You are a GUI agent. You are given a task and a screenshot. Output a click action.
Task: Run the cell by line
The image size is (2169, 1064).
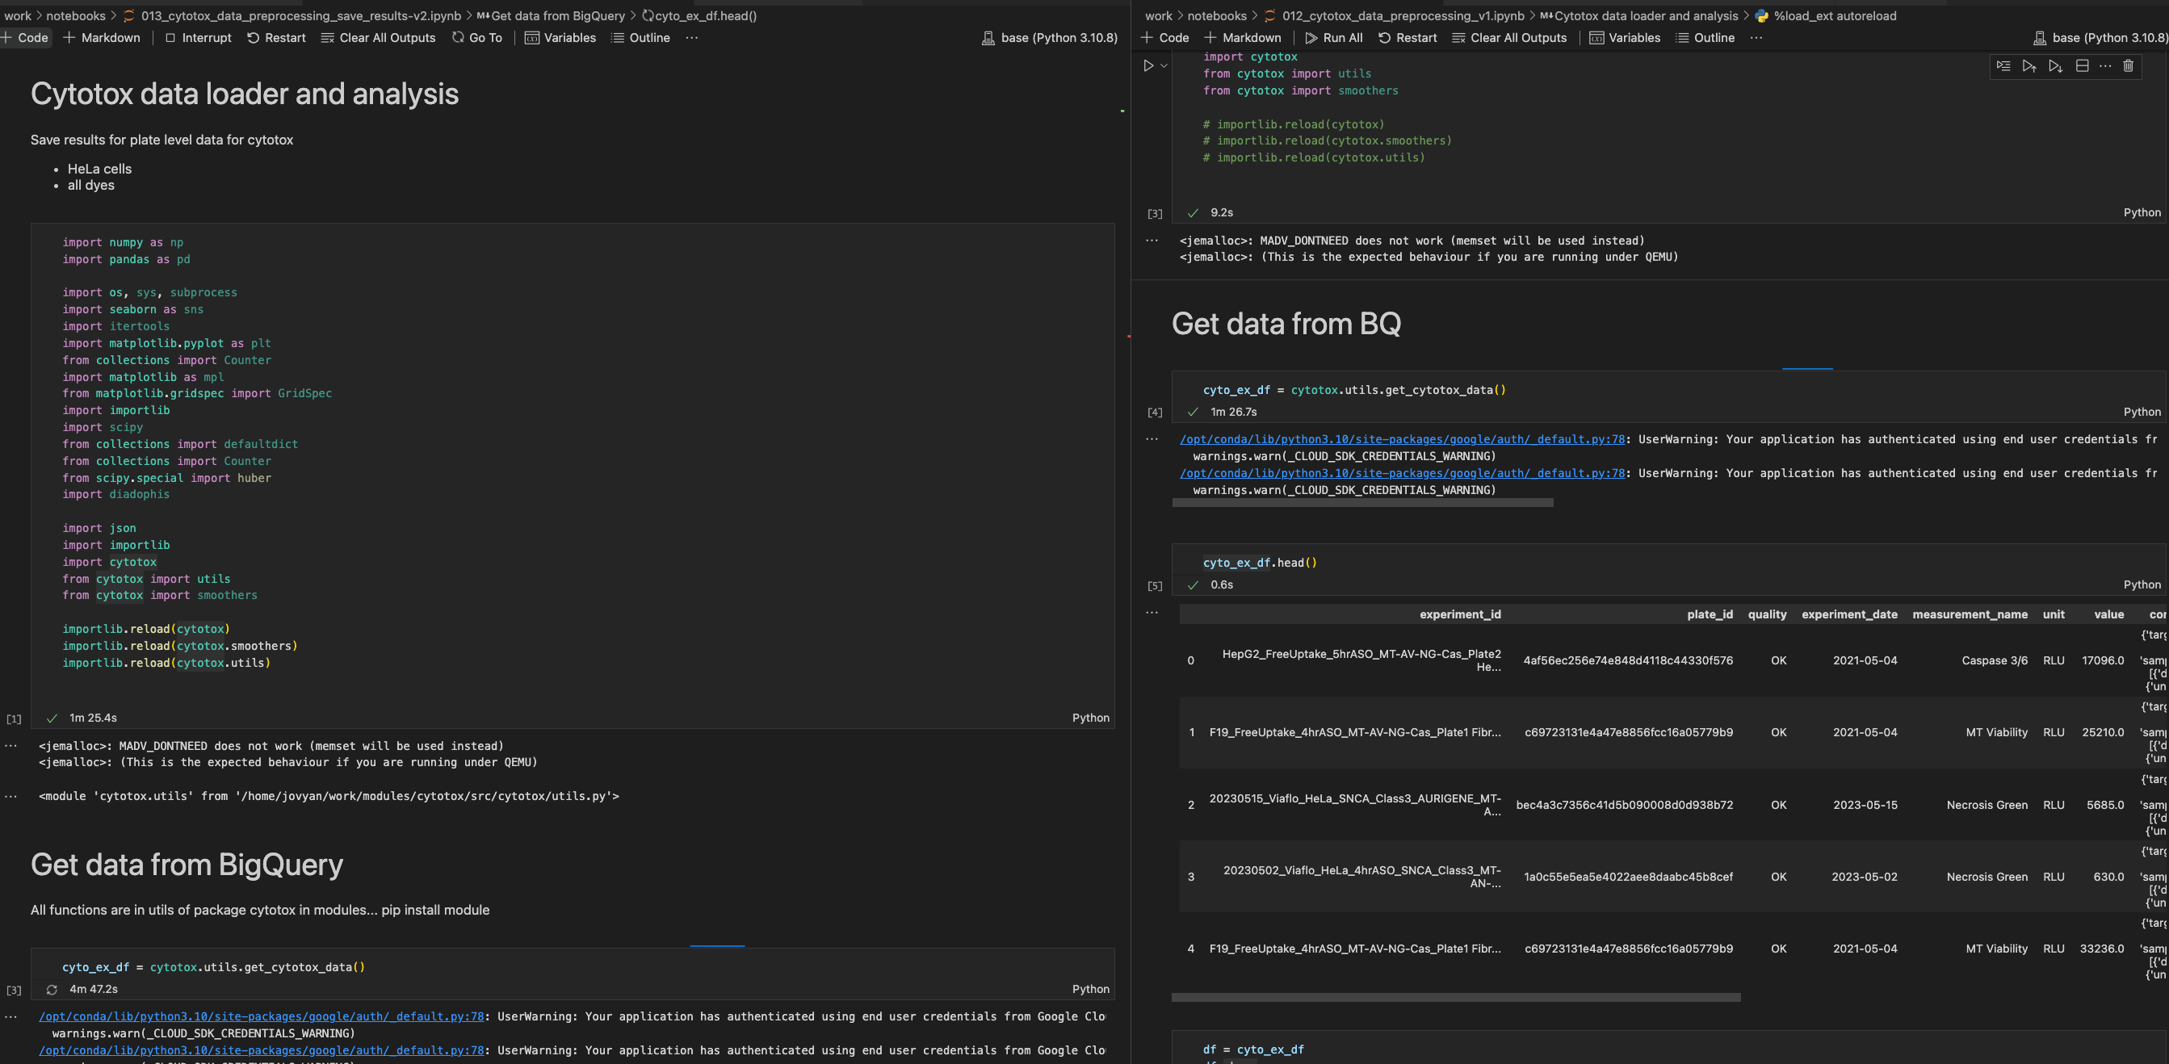point(2003,65)
